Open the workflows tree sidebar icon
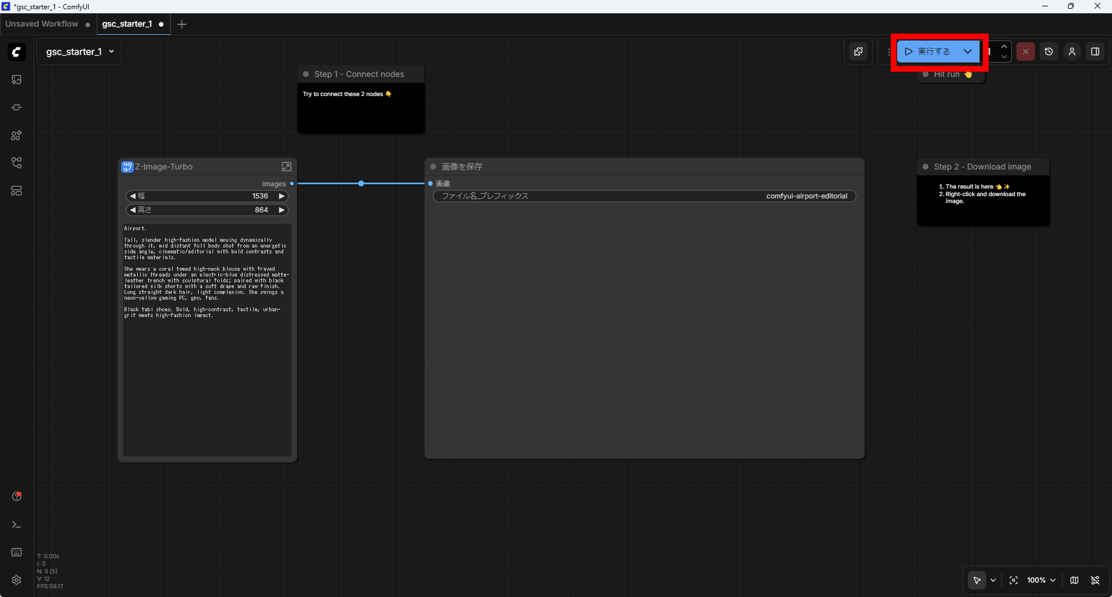Image resolution: width=1112 pixels, height=597 pixels. (16, 163)
